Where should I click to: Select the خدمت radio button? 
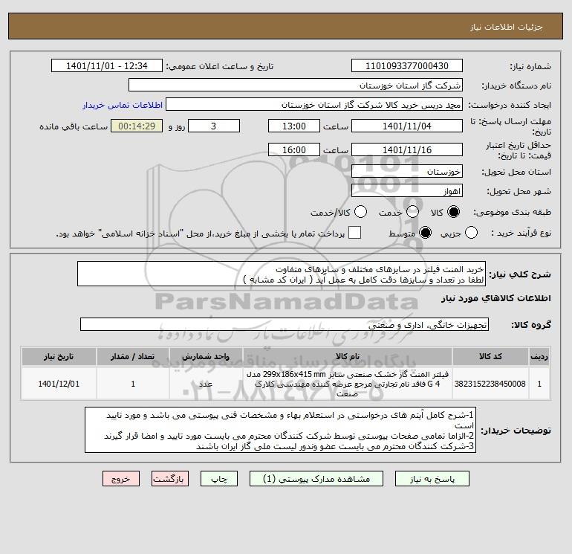coord(412,212)
